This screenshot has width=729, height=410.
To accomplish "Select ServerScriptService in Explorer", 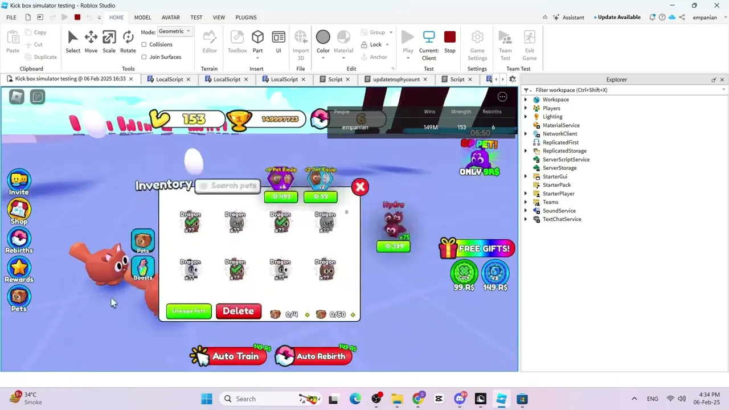I will tap(566, 159).
